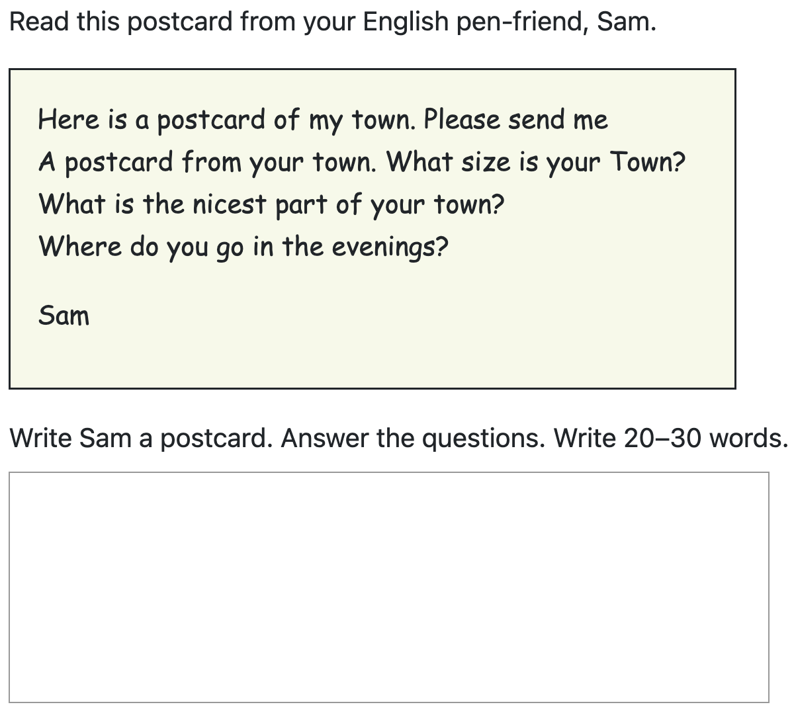This screenshot has height=721, width=794.
Task: Click the word 'English' in the heading line
Action: 406,22
